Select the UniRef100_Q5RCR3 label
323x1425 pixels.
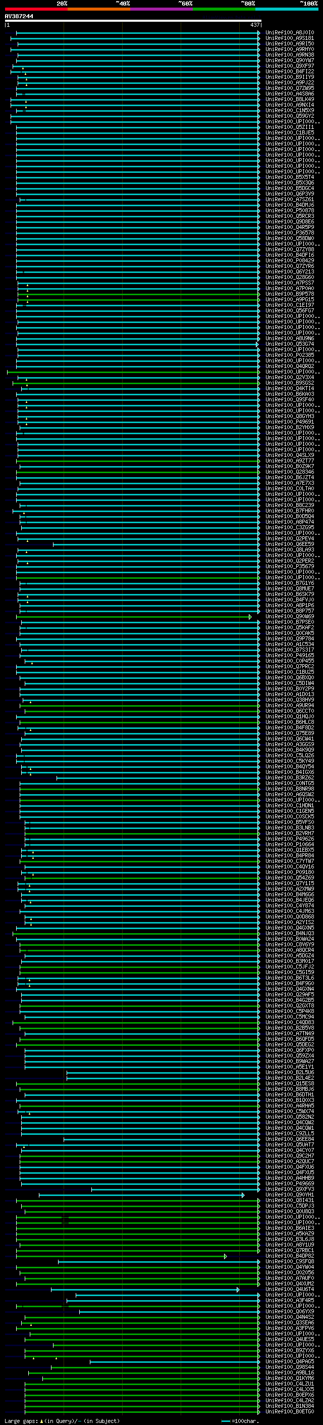point(290,216)
